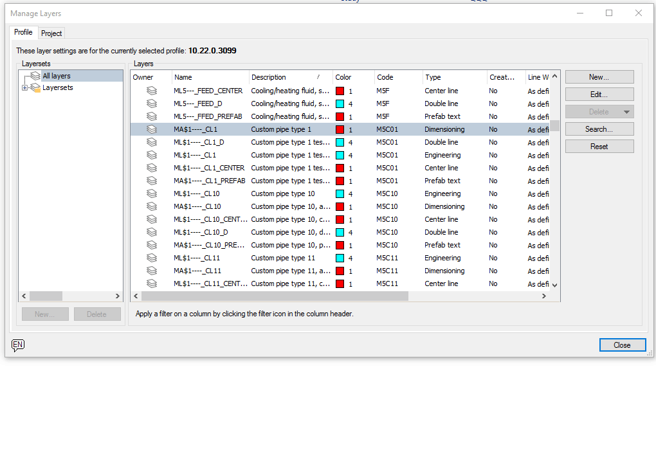Viewport: 656px width, 450px height.
Task: Click the Reset button
Action: 599,147
